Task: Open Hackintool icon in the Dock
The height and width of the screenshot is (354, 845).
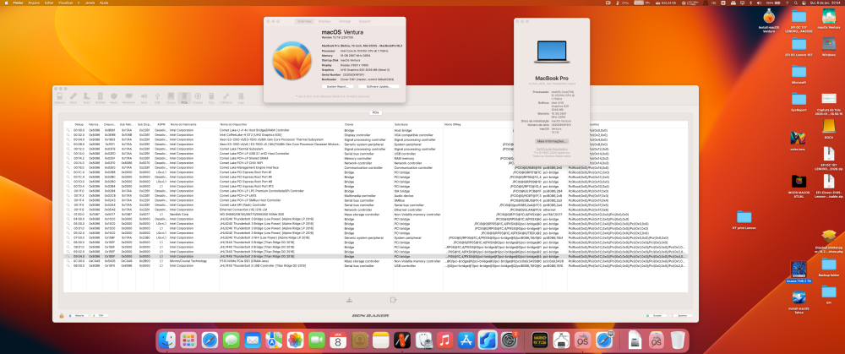Action: [x=402, y=340]
